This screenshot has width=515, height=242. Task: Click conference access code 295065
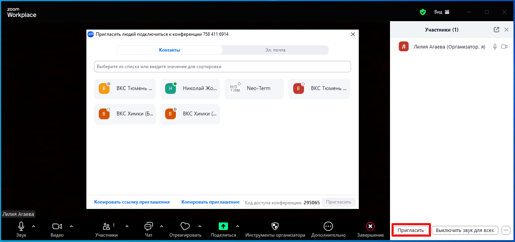(312, 202)
